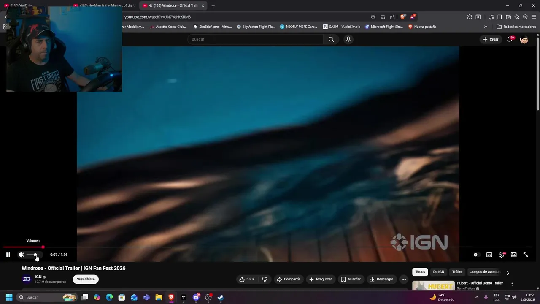
Task: Pause the video playback
Action: [8, 255]
